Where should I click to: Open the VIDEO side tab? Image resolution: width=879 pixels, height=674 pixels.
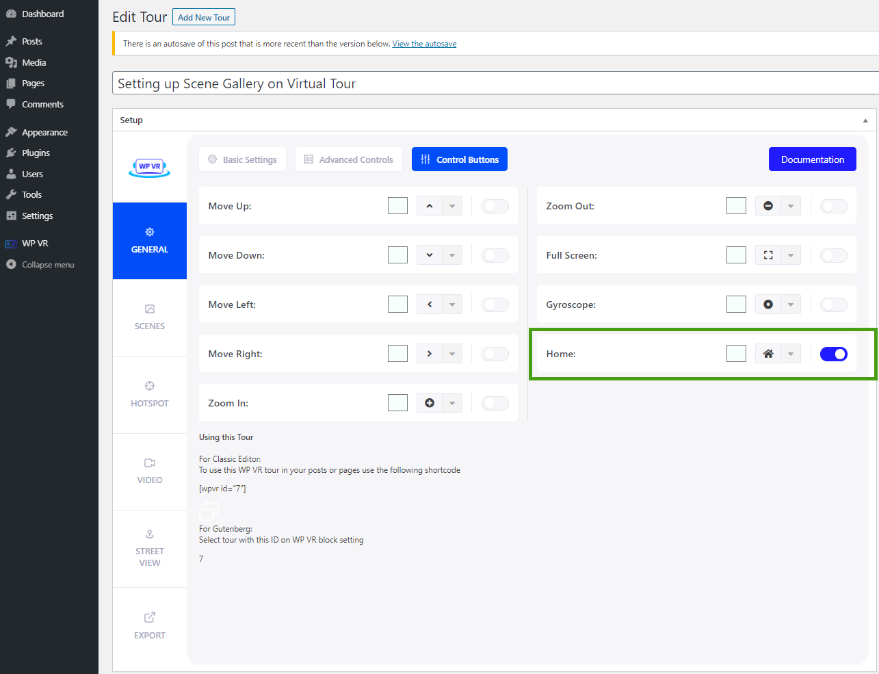pos(150,471)
